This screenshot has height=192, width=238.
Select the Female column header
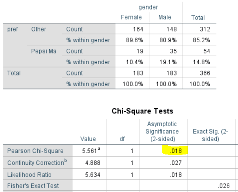[x=131, y=17]
